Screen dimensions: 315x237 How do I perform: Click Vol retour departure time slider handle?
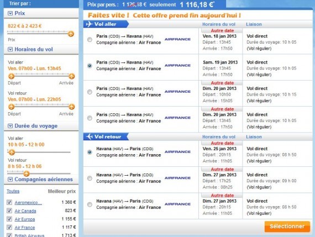click(12, 107)
